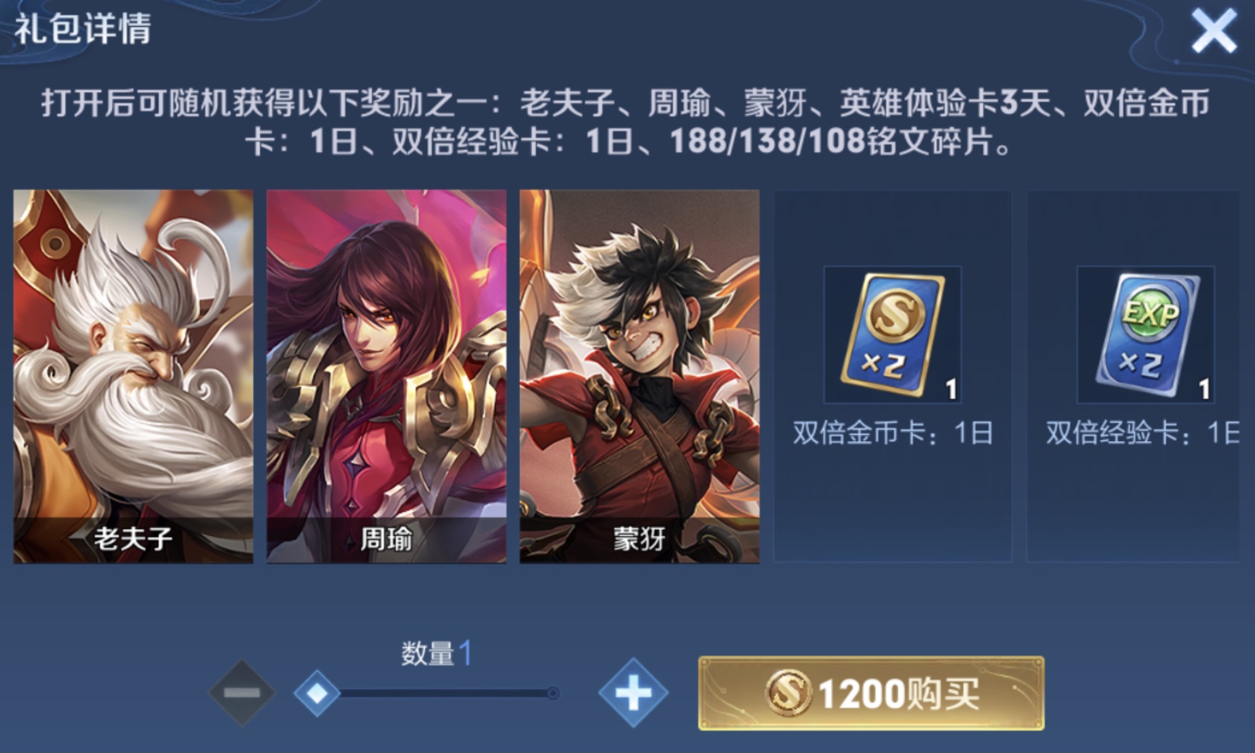Tap the 老夫子 name caption
1255x753 pixels.
point(133,538)
